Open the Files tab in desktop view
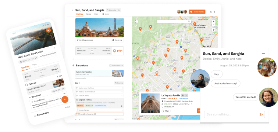Screen dimensions: 278x132 point(96,14)
